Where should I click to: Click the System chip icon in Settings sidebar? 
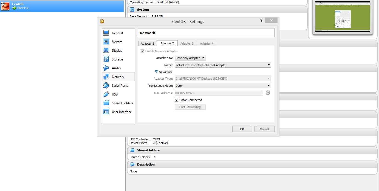tap(106, 42)
